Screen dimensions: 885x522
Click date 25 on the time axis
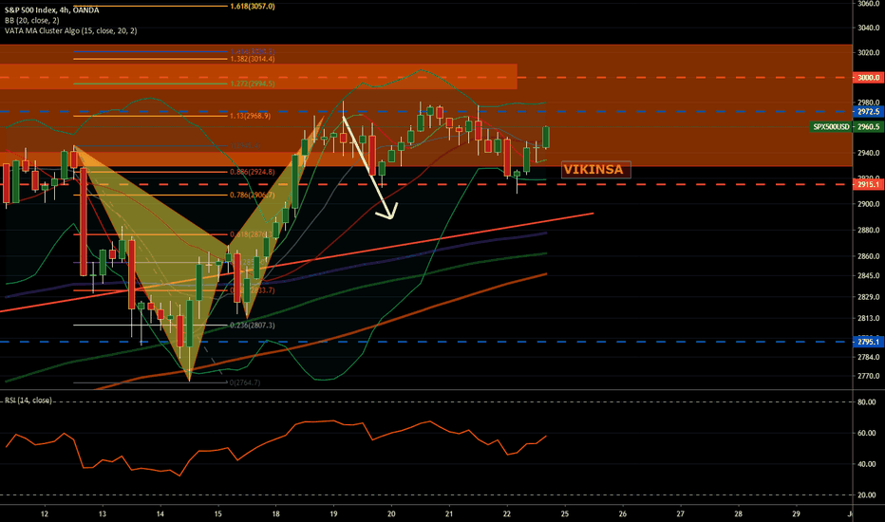tap(565, 514)
